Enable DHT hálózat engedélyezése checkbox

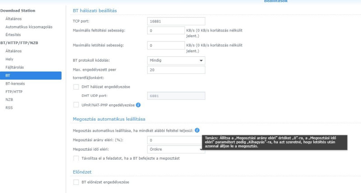coord(76,87)
